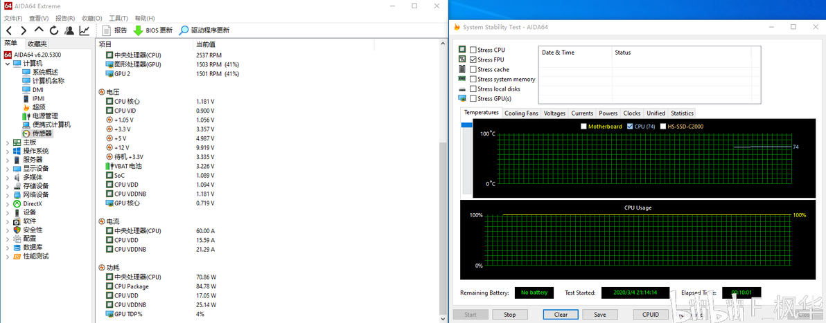
Task: Toggle Motherboard temperature graph checkbox
Action: coord(583,127)
